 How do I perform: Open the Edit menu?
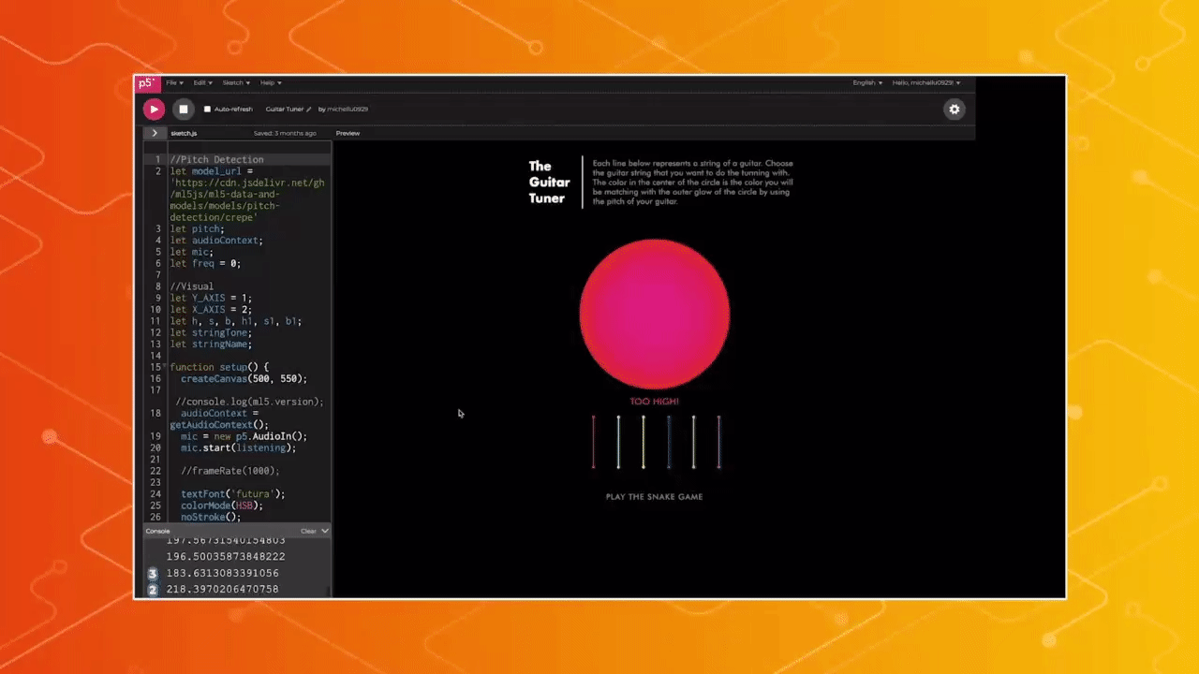click(202, 83)
